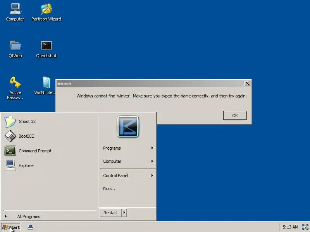Click the BootICE floppy disk icon
The width and height of the screenshot is (310, 232).
point(10,136)
